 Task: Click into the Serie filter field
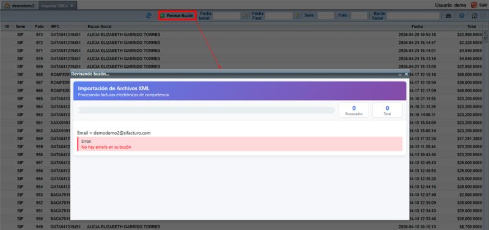click(325, 16)
